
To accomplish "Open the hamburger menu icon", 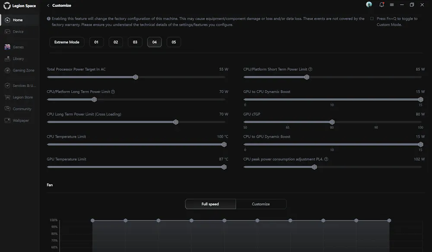I will pyautogui.click(x=391, y=5).
